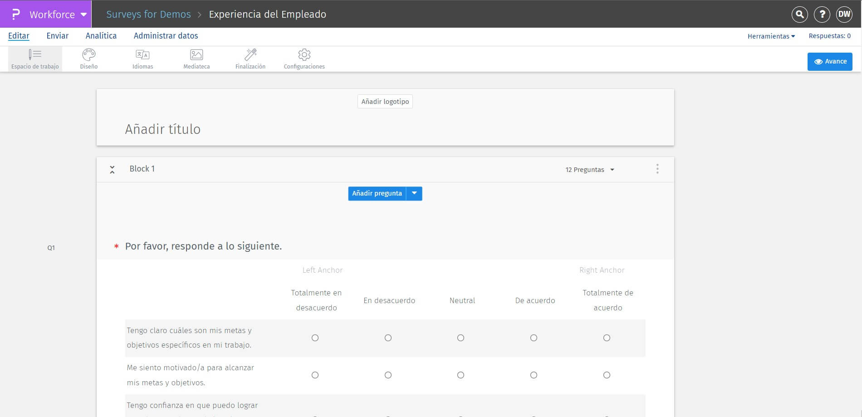Click the Avance preview button
Image resolution: width=862 pixels, height=417 pixels.
830,61
